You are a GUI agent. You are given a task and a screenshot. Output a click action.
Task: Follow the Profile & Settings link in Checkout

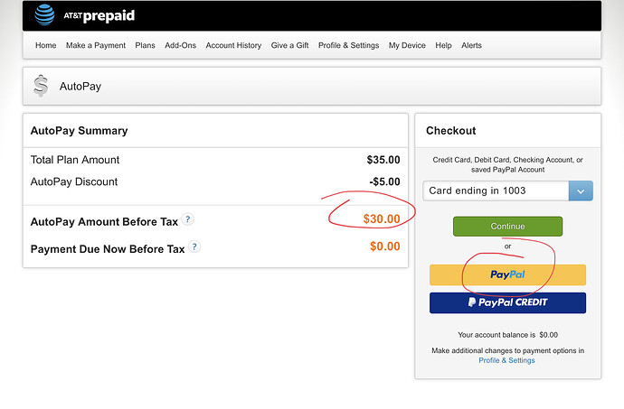tap(506, 360)
